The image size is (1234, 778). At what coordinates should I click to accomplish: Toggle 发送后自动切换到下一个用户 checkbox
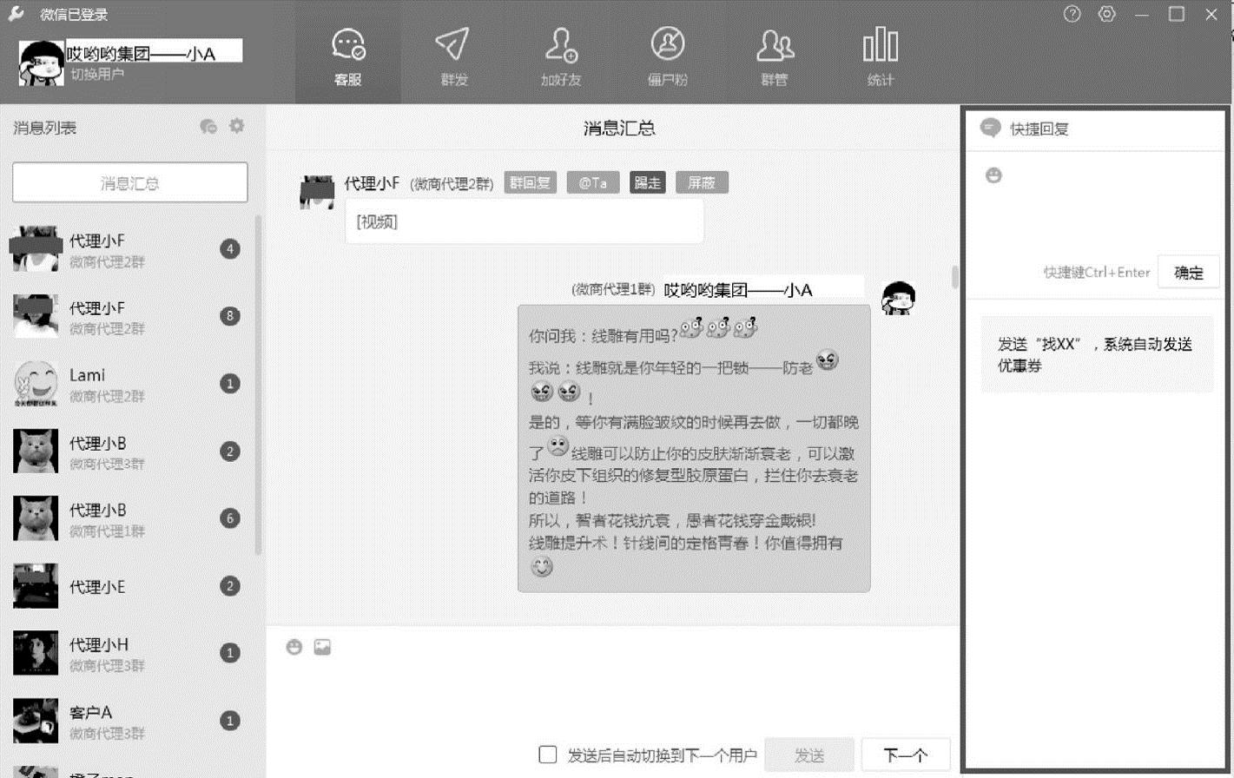coord(547,755)
